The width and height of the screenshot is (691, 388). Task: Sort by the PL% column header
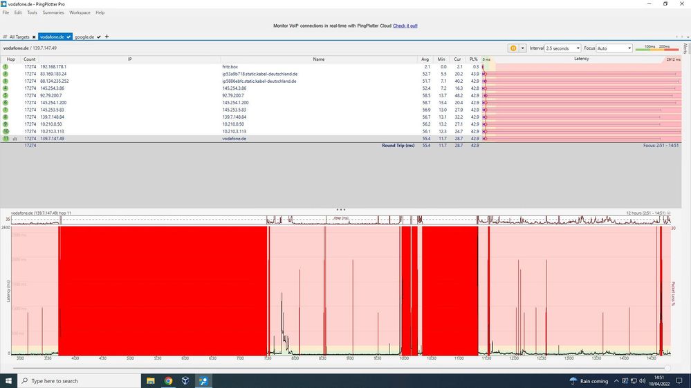click(473, 59)
